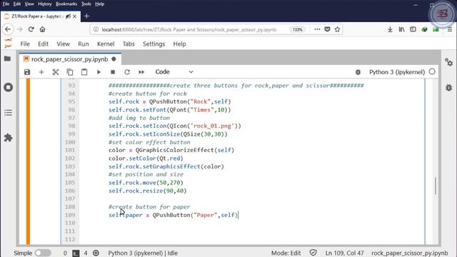Open the Property Inspector gears icon
Image resolution: width=457 pixels, height=257 pixels.
[449, 62]
